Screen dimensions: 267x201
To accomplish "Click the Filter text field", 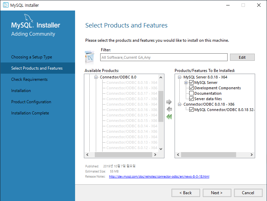I will click(x=164, y=57).
